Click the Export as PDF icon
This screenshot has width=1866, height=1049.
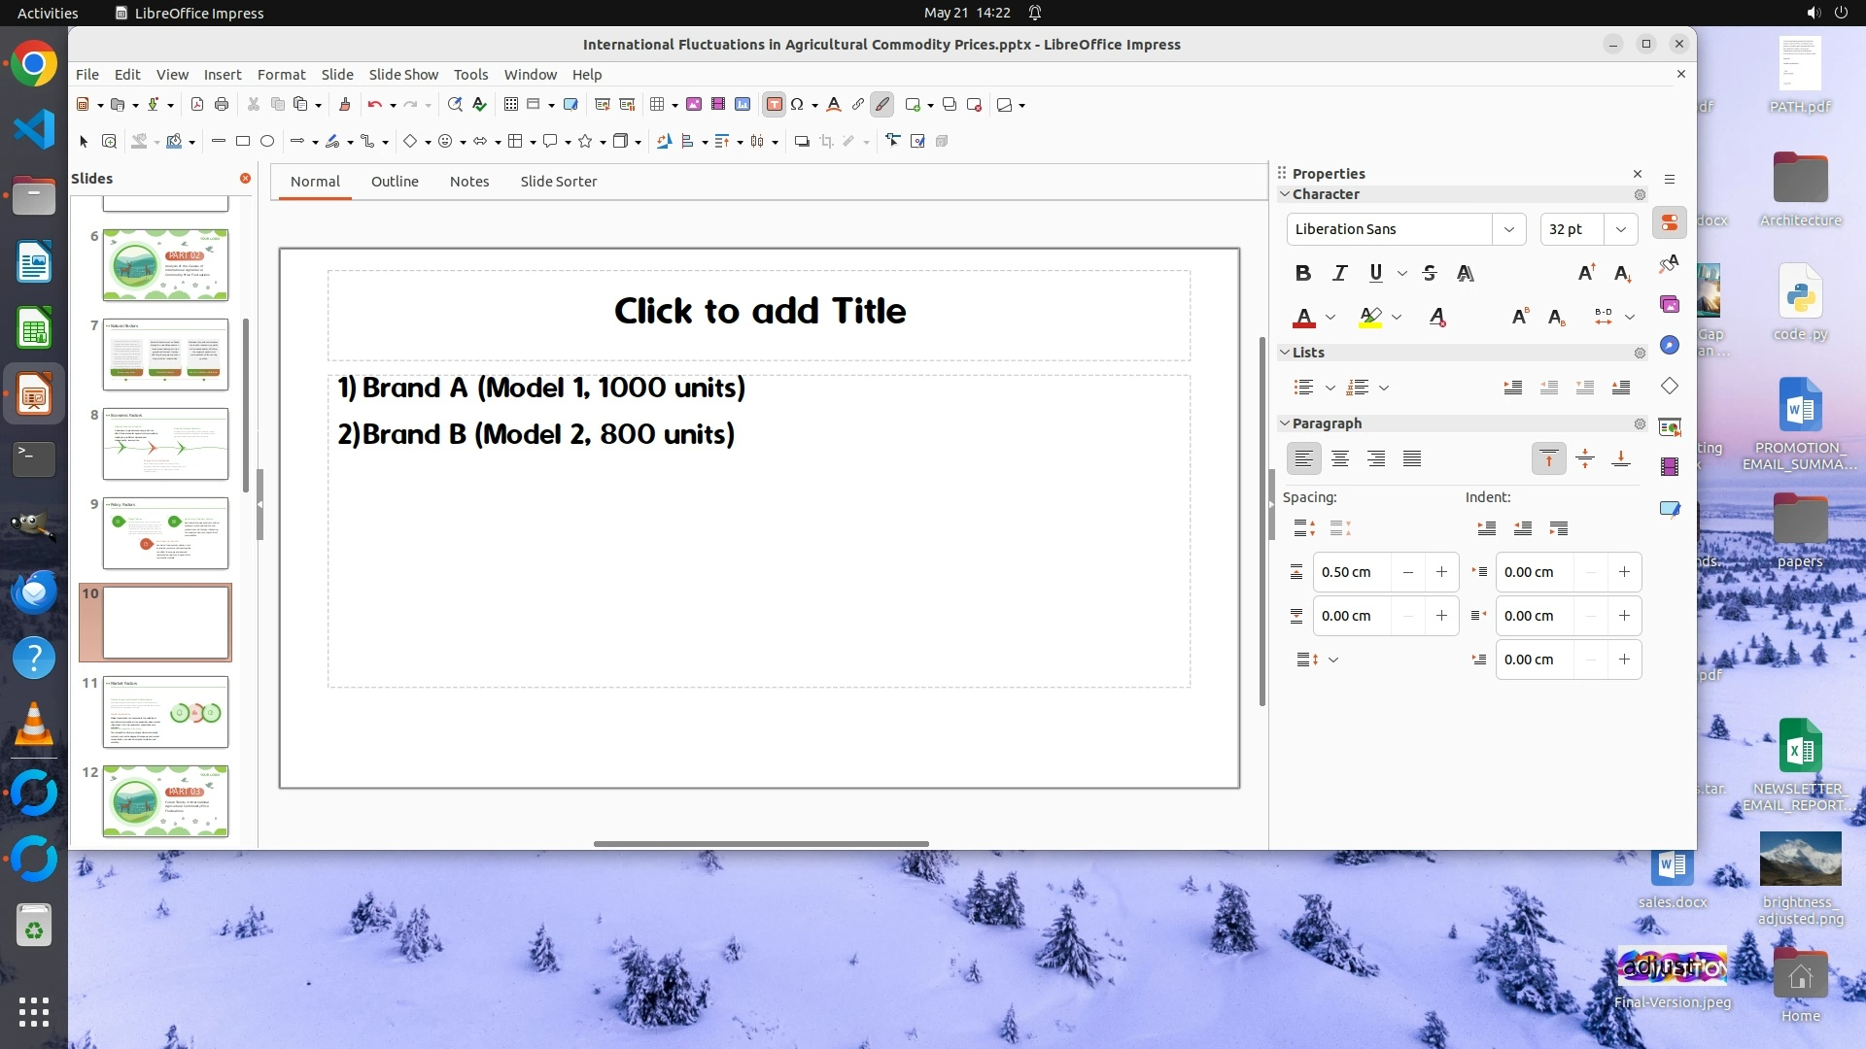[x=197, y=105]
